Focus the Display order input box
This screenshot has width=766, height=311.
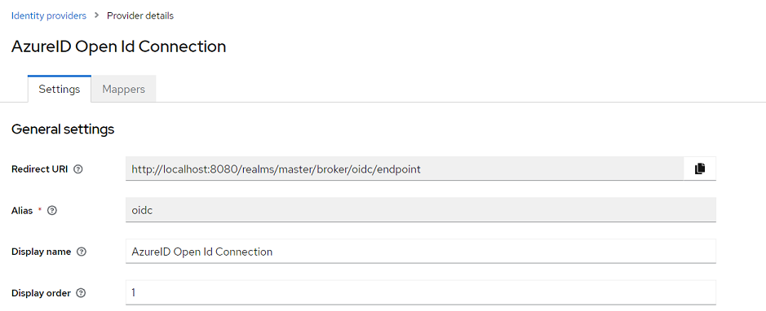[421, 292]
